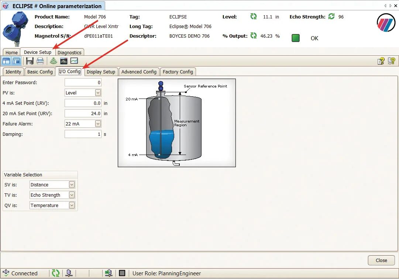The image size is (399, 279).
Task: Click the Enter Password input field
Action: coord(83,82)
